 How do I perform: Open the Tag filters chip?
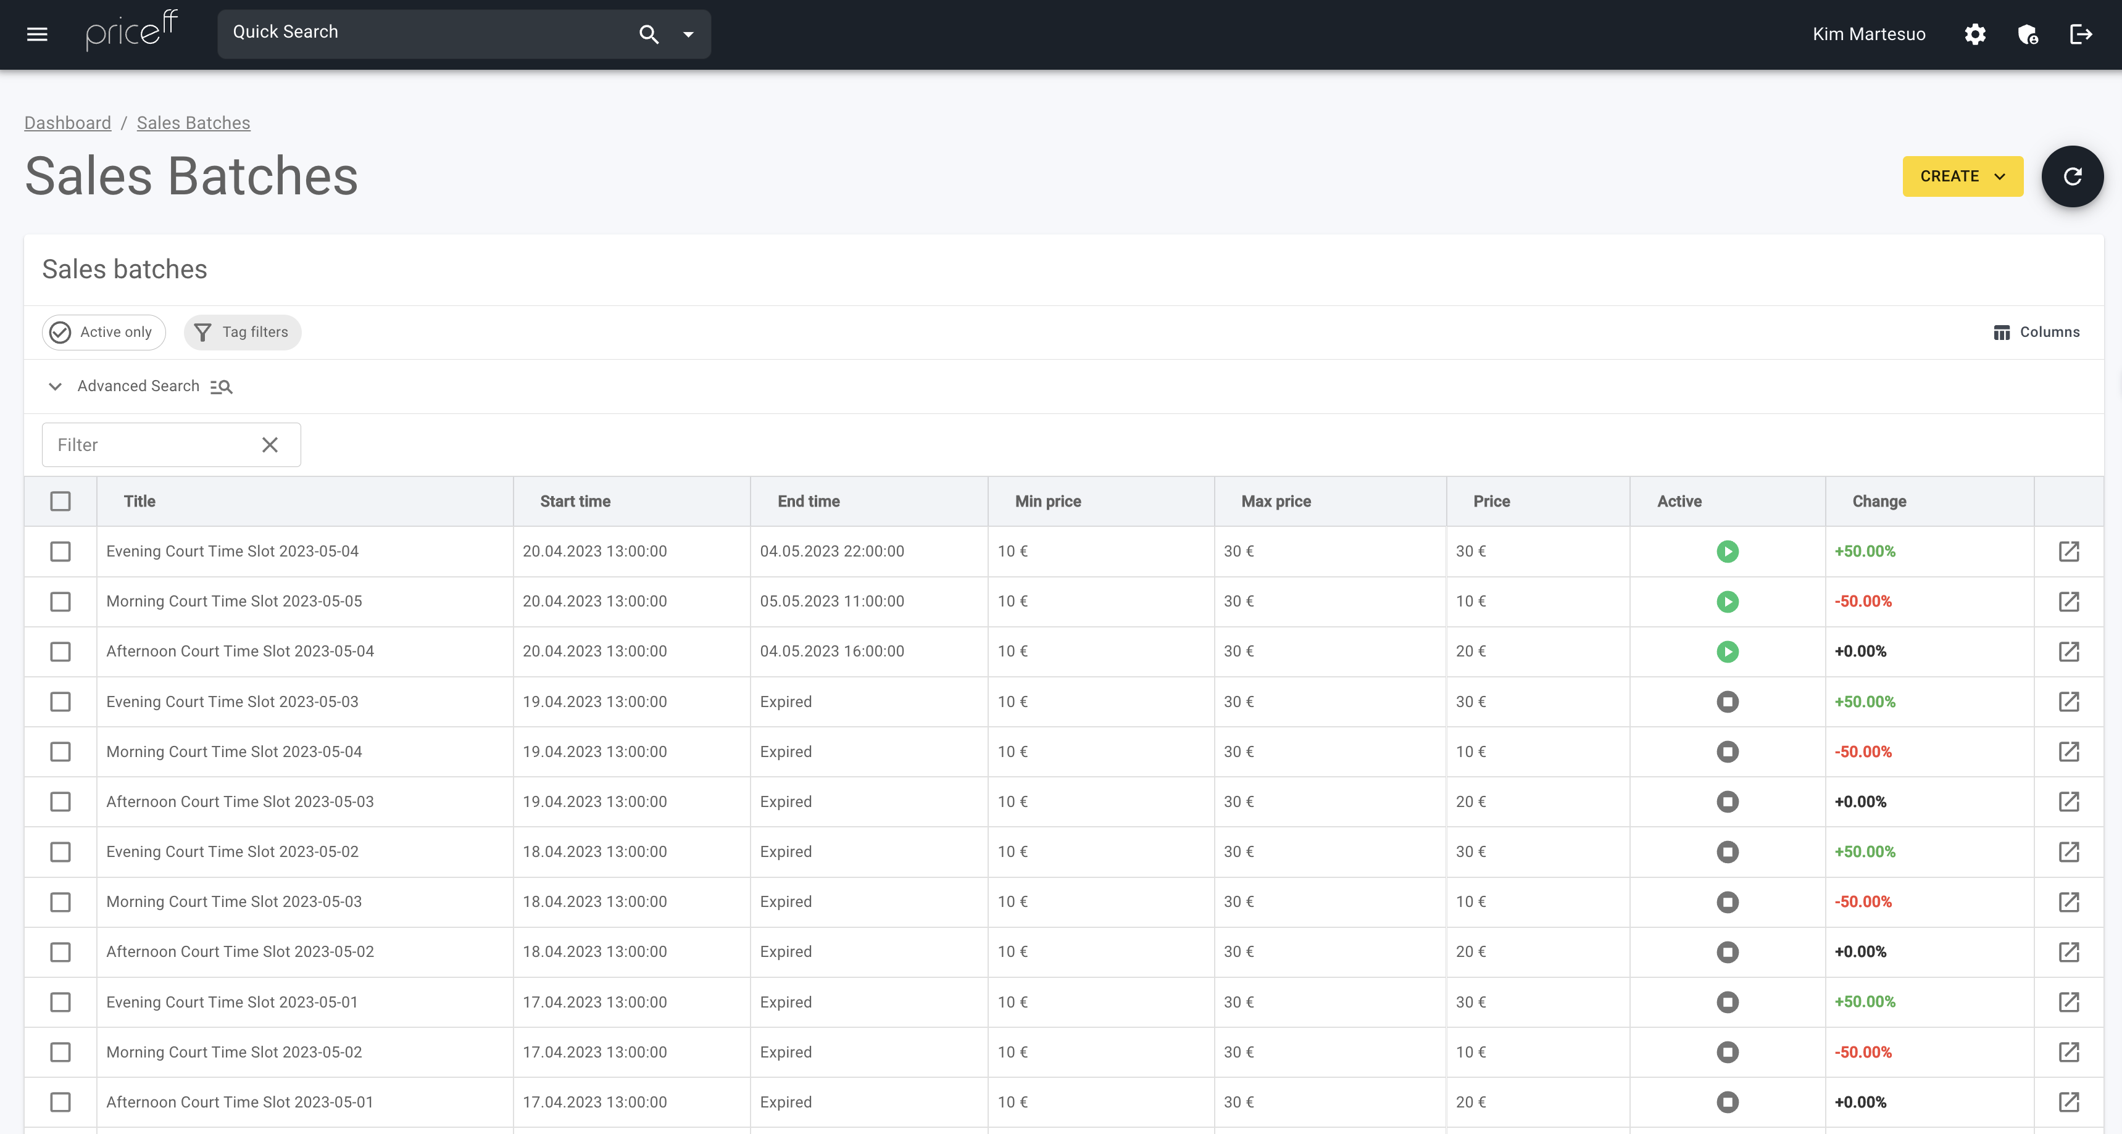click(242, 332)
